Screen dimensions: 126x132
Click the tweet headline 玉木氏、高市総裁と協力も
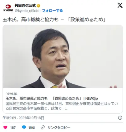coord(31,20)
